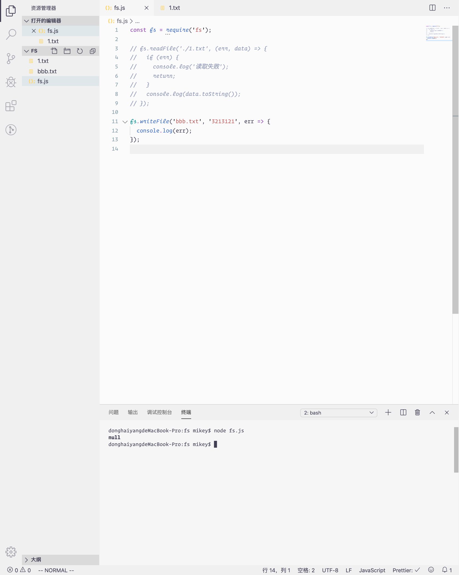Click fs.js in the breadcrumb
Screen dimensions: 459x575
(122, 21)
